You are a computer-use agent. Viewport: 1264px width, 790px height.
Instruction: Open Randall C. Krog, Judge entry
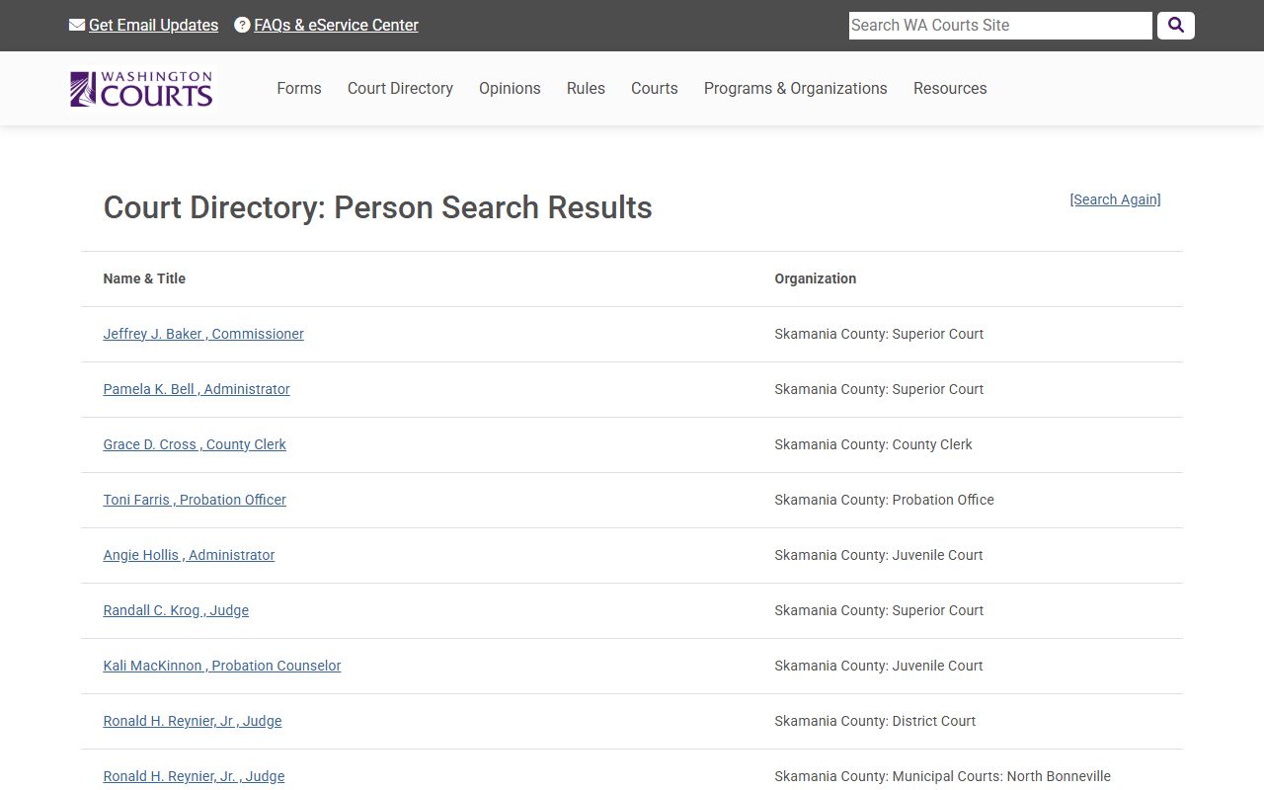[176, 610]
